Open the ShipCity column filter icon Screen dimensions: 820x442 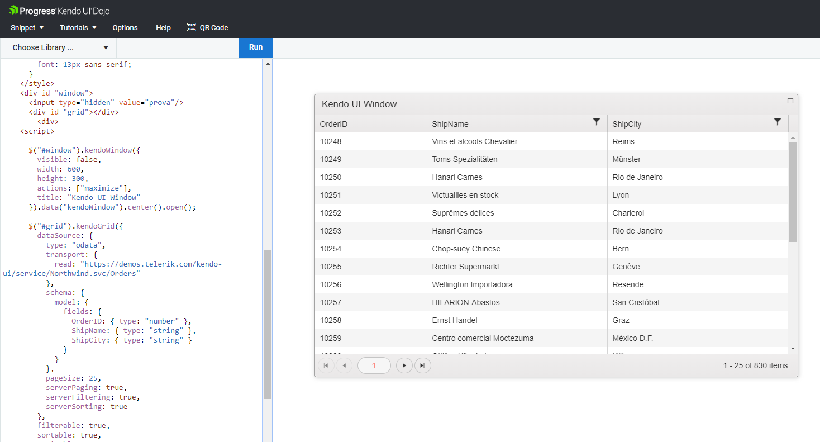pyautogui.click(x=777, y=122)
